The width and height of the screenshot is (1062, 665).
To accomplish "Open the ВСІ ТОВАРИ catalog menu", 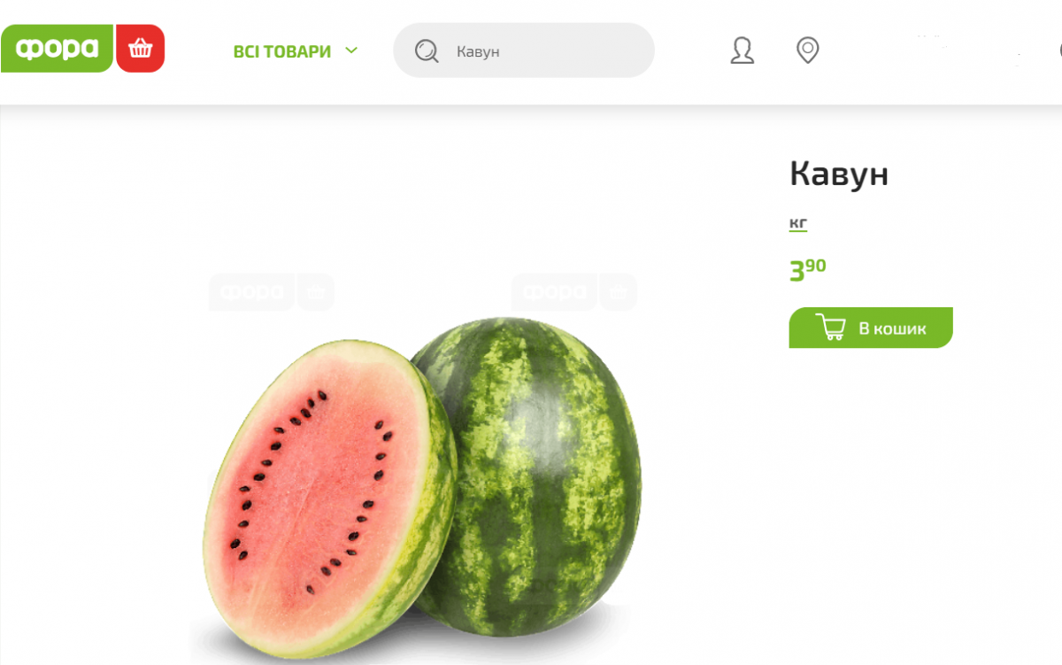I will click(x=282, y=51).
